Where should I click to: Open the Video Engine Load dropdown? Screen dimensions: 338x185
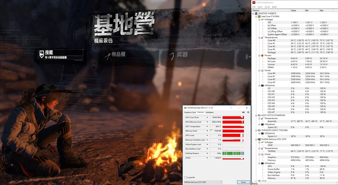pos(207,144)
